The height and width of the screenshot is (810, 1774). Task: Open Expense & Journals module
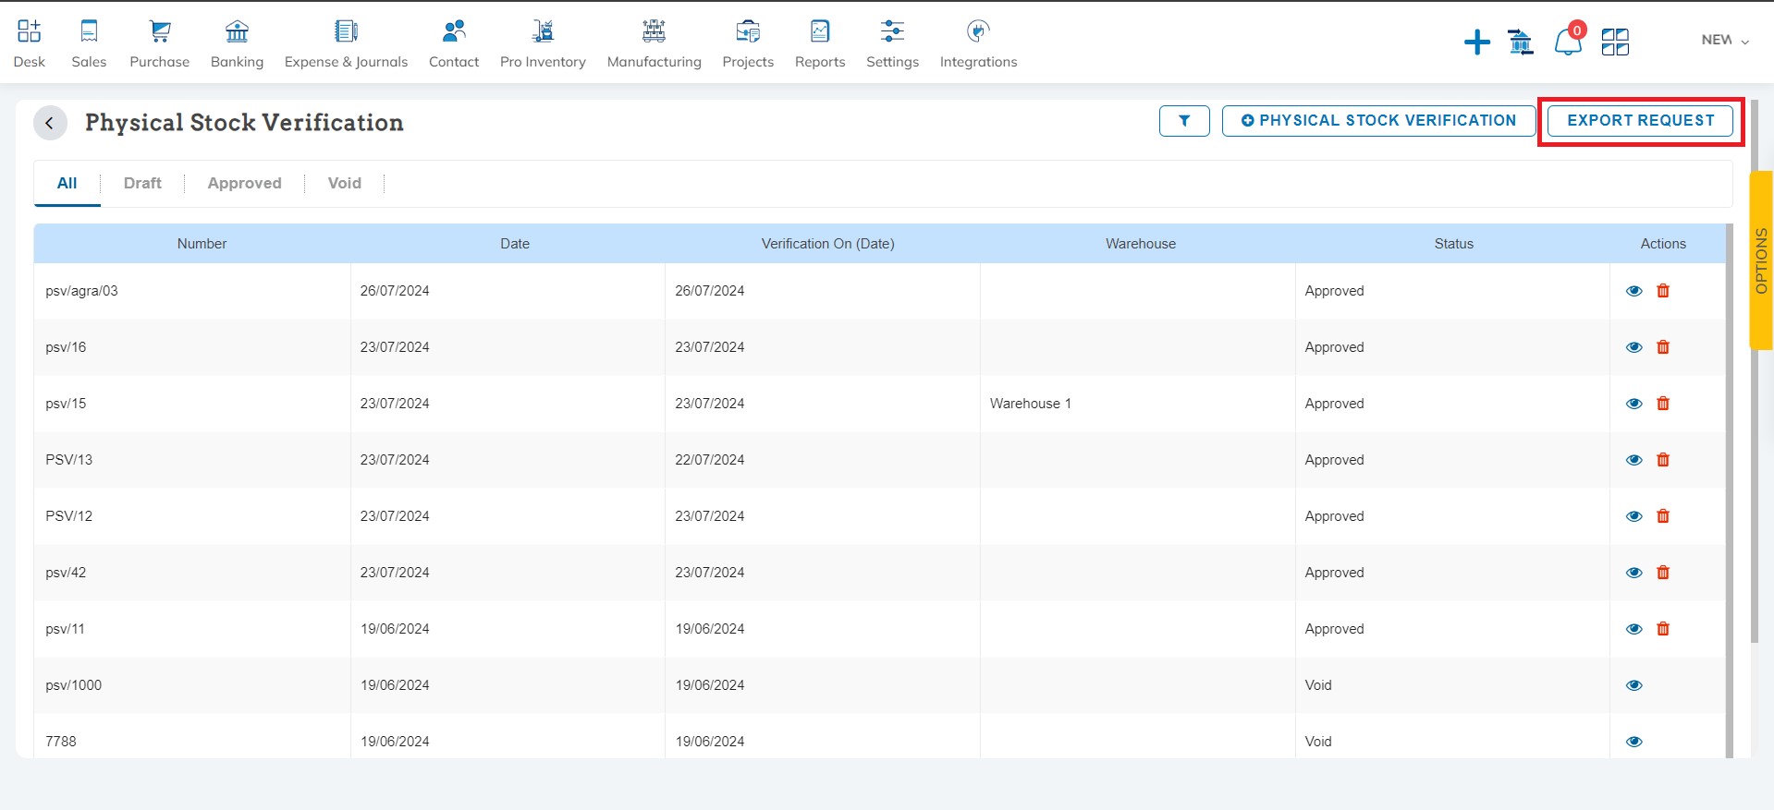[346, 43]
